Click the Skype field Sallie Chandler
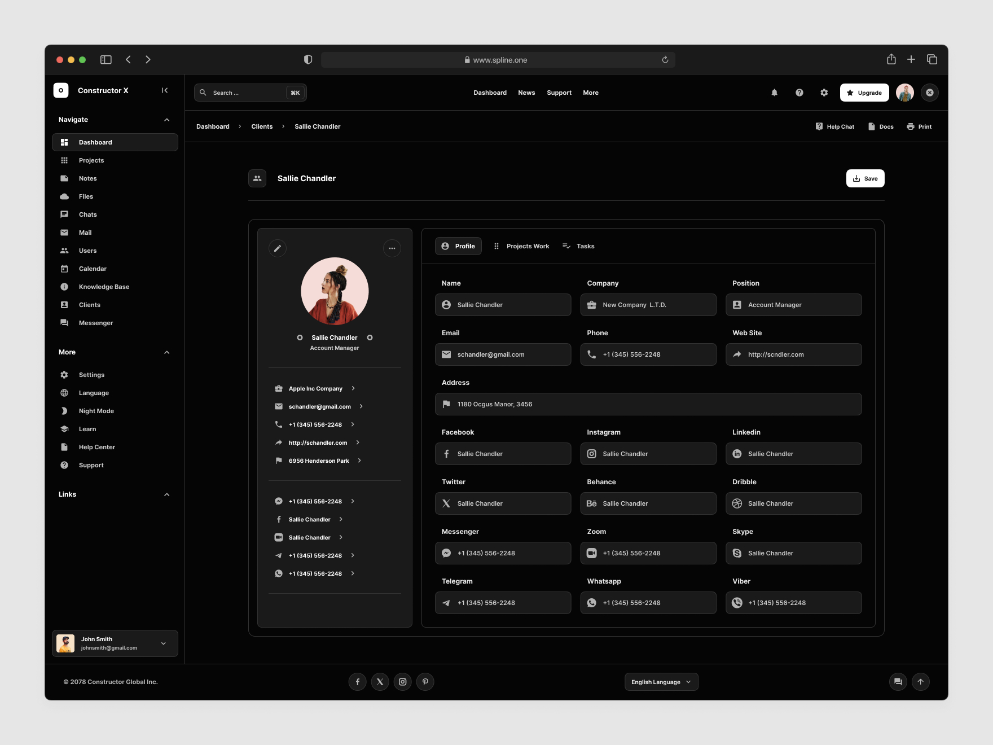993x745 pixels. 794,553
